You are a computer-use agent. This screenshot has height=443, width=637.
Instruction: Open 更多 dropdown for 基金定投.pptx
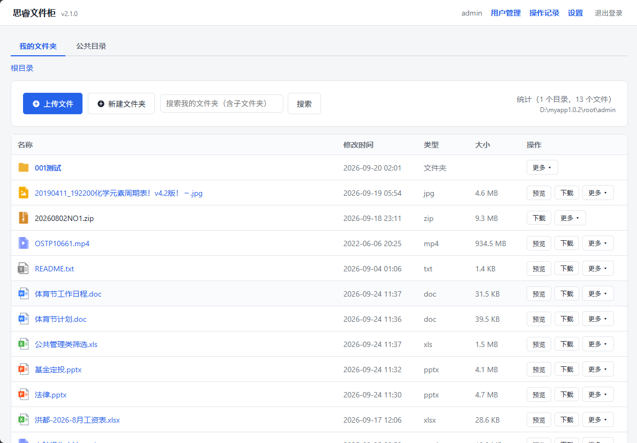click(x=597, y=370)
